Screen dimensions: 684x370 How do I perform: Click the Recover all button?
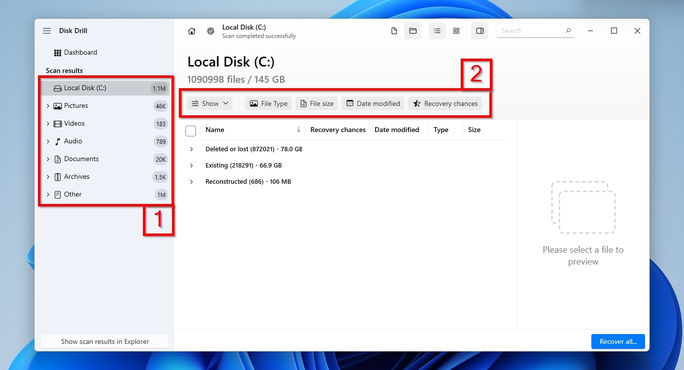(x=618, y=341)
